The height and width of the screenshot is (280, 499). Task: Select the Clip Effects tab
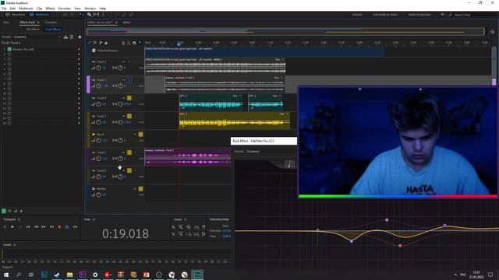pos(33,30)
